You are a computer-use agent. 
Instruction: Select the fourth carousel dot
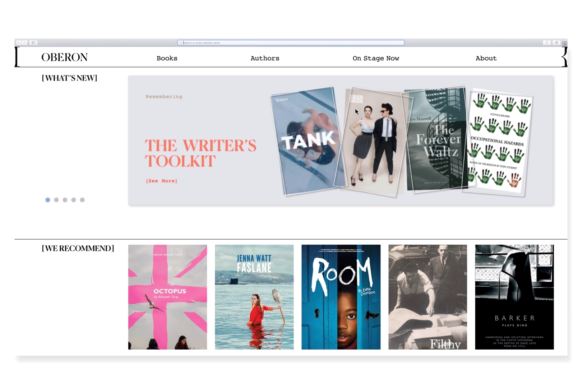click(74, 200)
